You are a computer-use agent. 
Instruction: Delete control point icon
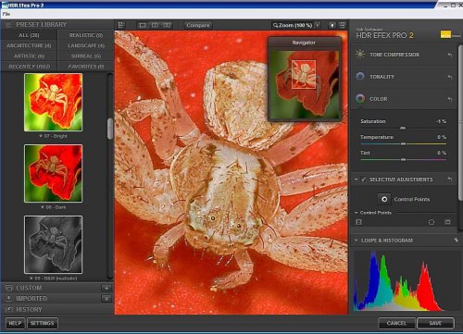click(x=447, y=222)
